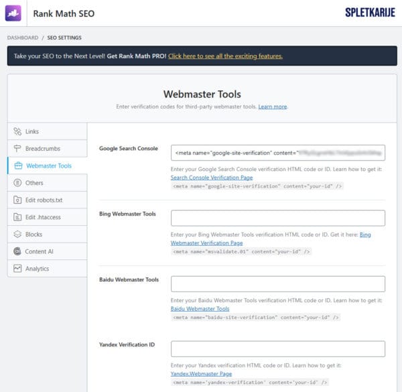Click the Webmaster Tools page heading
This screenshot has height=392, width=402.
tap(202, 94)
